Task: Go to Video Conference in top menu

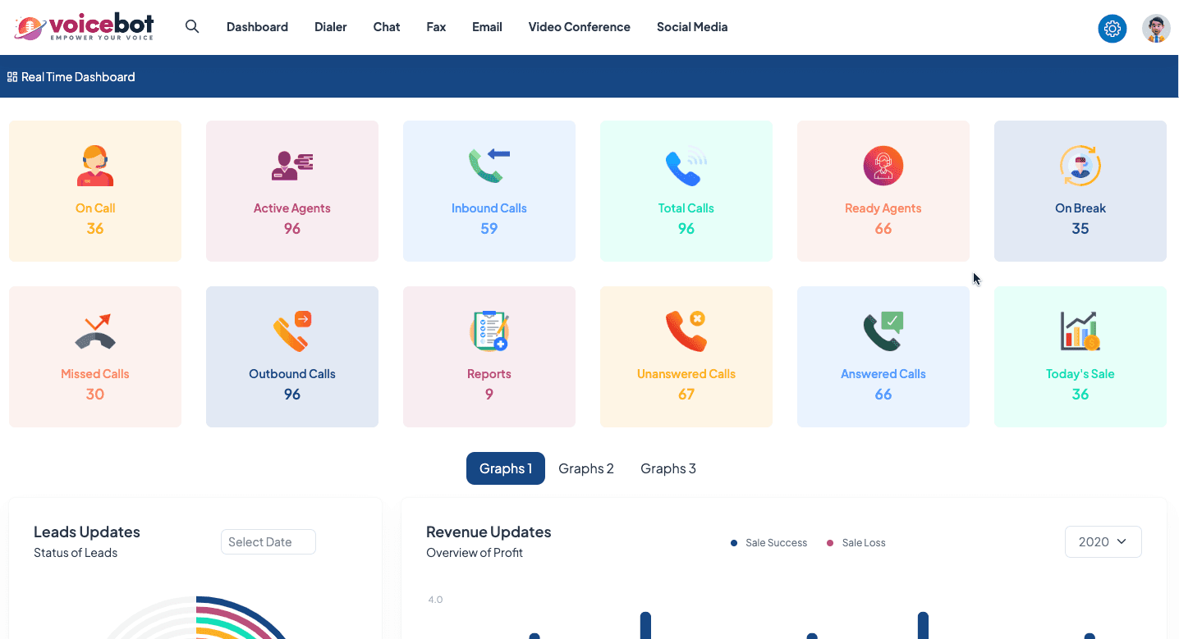Action: click(x=579, y=27)
